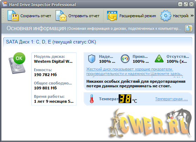This screenshot has height=142, width=196.
Task: Click the Extended mode icon
Action: coord(112,16)
